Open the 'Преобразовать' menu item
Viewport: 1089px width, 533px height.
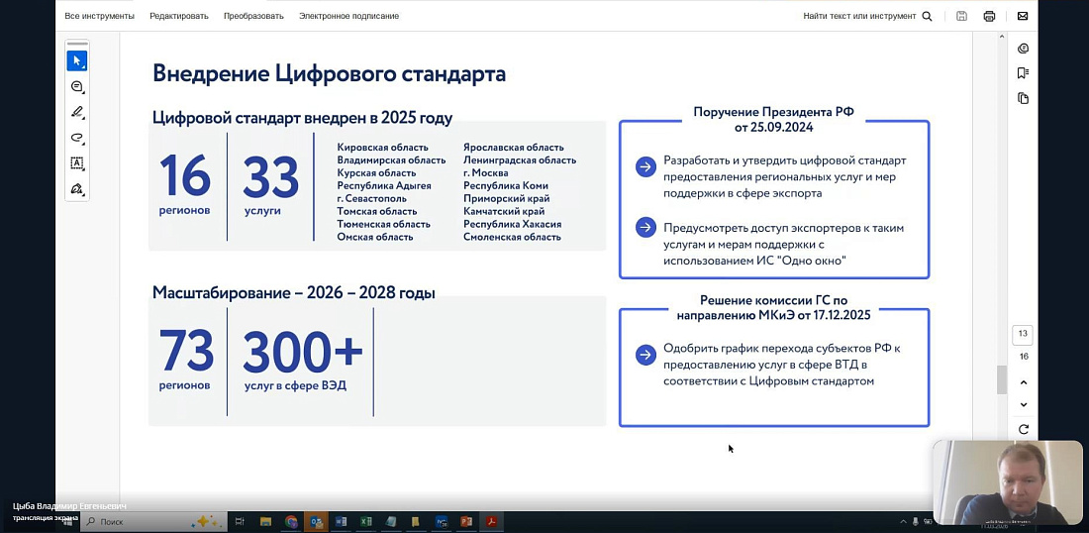253,16
